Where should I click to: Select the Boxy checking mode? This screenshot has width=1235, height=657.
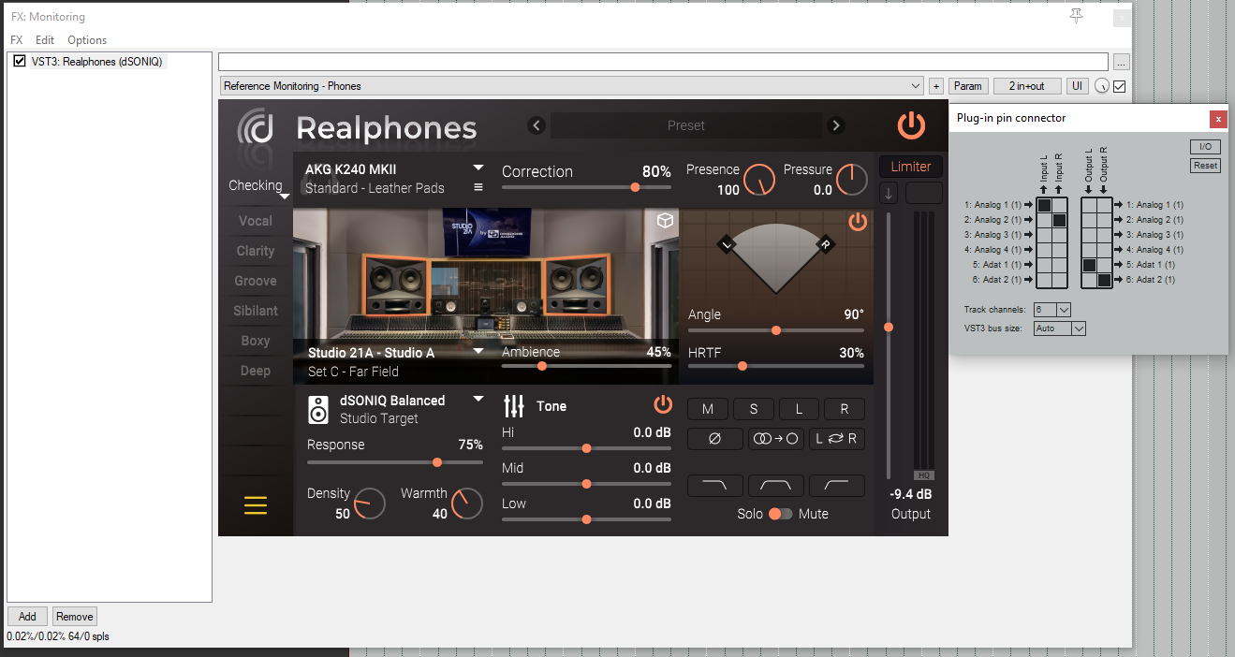256,341
